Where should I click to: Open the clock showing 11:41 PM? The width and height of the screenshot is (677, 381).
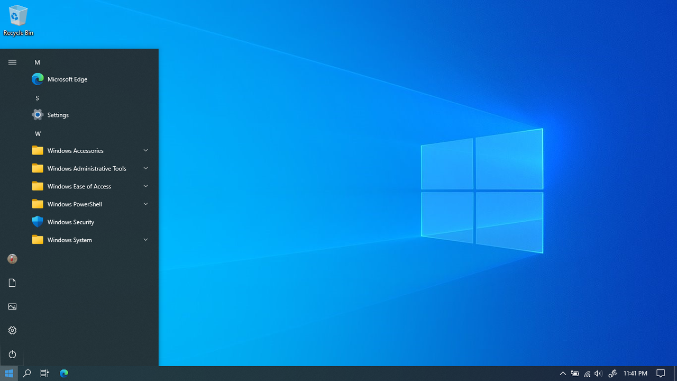click(635, 374)
